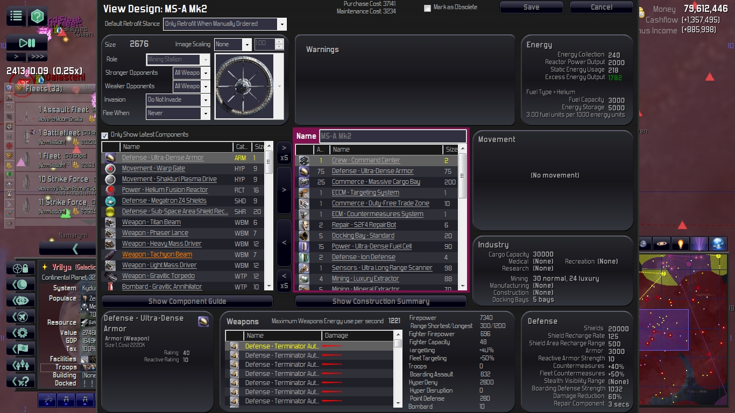The image size is (735, 413).
Task: Click the Command Center icon in design list
Action: click(x=304, y=160)
